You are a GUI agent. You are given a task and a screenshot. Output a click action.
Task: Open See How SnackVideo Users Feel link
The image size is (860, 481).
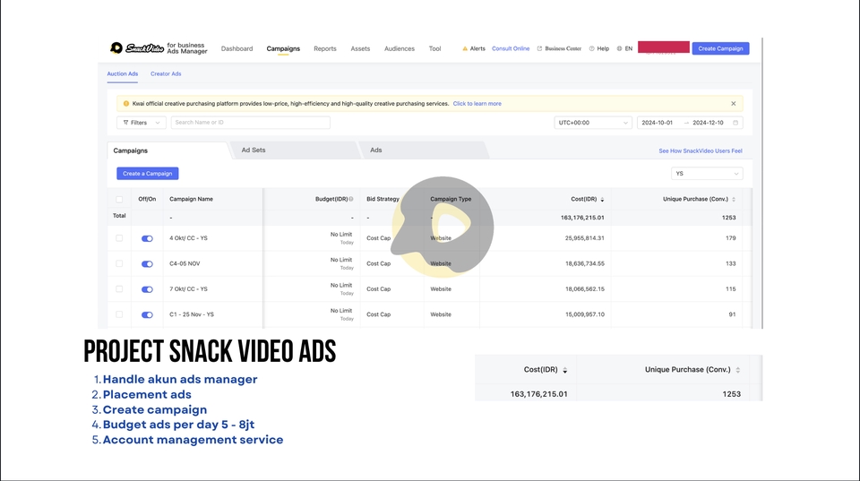701,150
